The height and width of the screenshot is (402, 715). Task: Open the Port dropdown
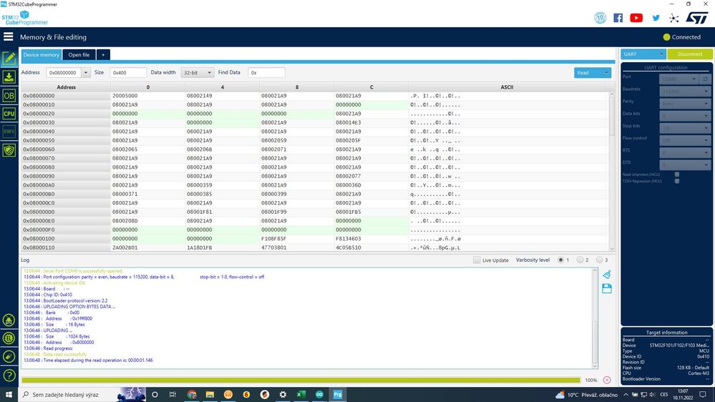tap(678, 79)
